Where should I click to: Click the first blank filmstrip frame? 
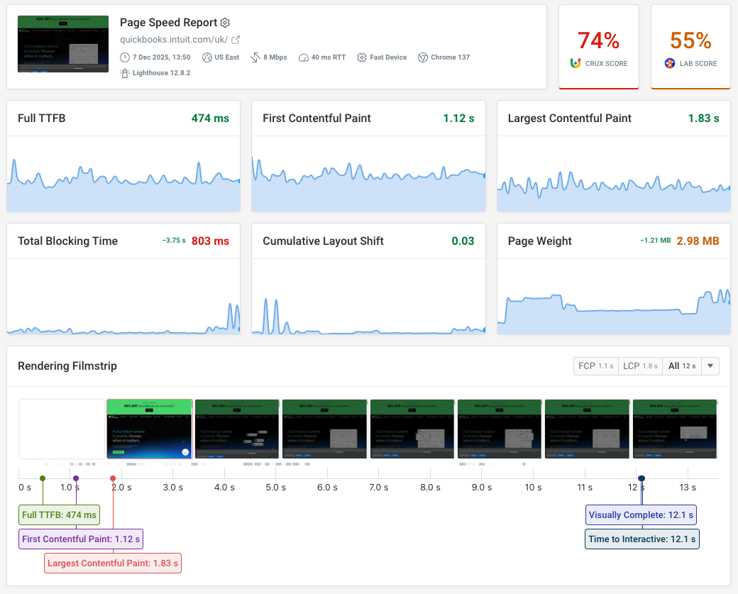(62, 429)
